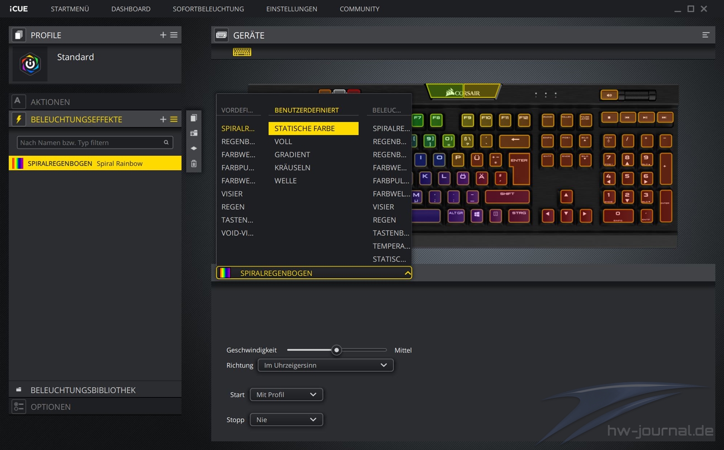Click the mute key on the keyboard image
The width and height of the screenshot is (724, 450).
(x=609, y=95)
